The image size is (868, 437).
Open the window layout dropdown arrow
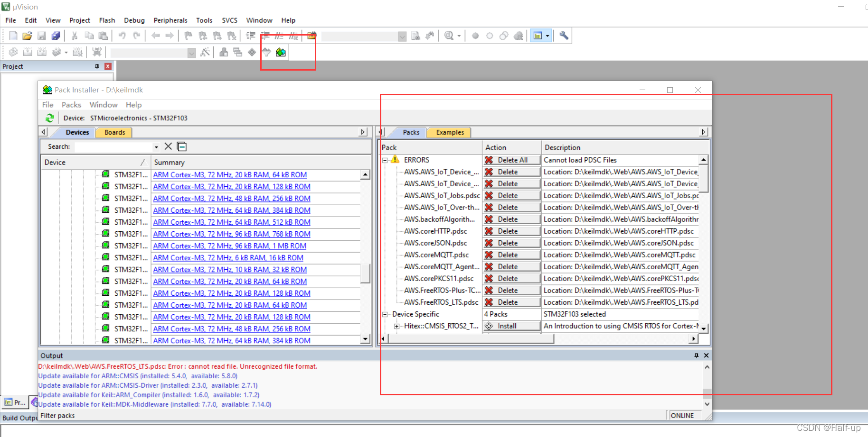[x=547, y=36]
